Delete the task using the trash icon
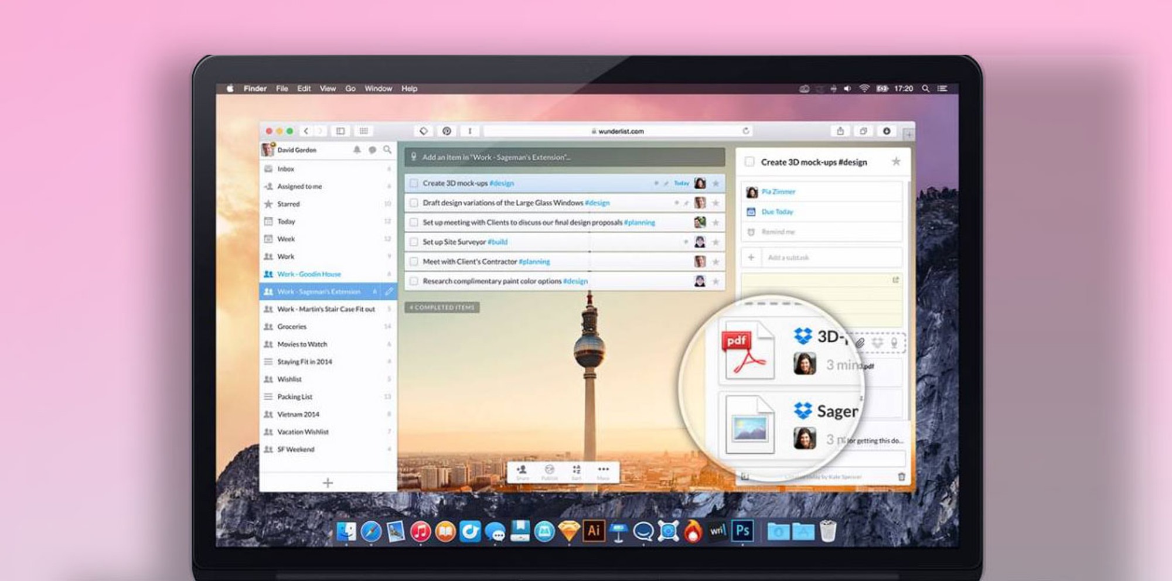Screen dimensions: 1172x581 [901, 477]
